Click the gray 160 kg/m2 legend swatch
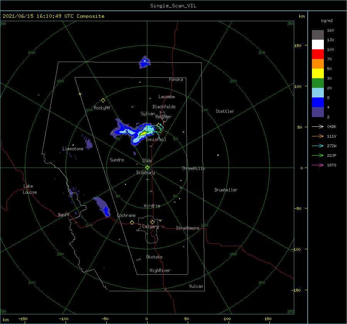Screen dimensions: 347x324 point(318,35)
